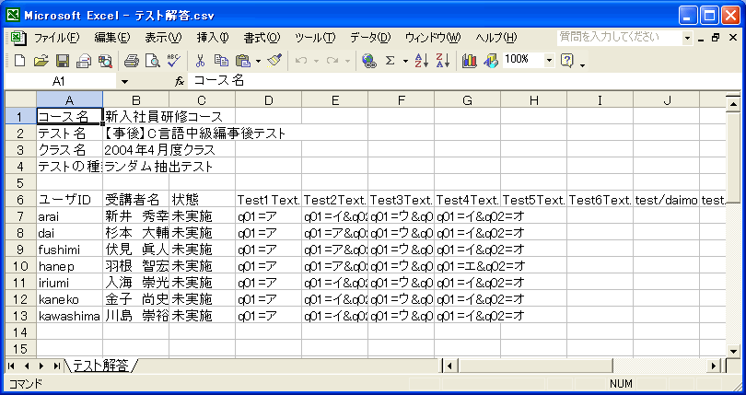Screen dimensions: 746x395
Task: Open the 100% zoom dropdown
Action: (550, 60)
